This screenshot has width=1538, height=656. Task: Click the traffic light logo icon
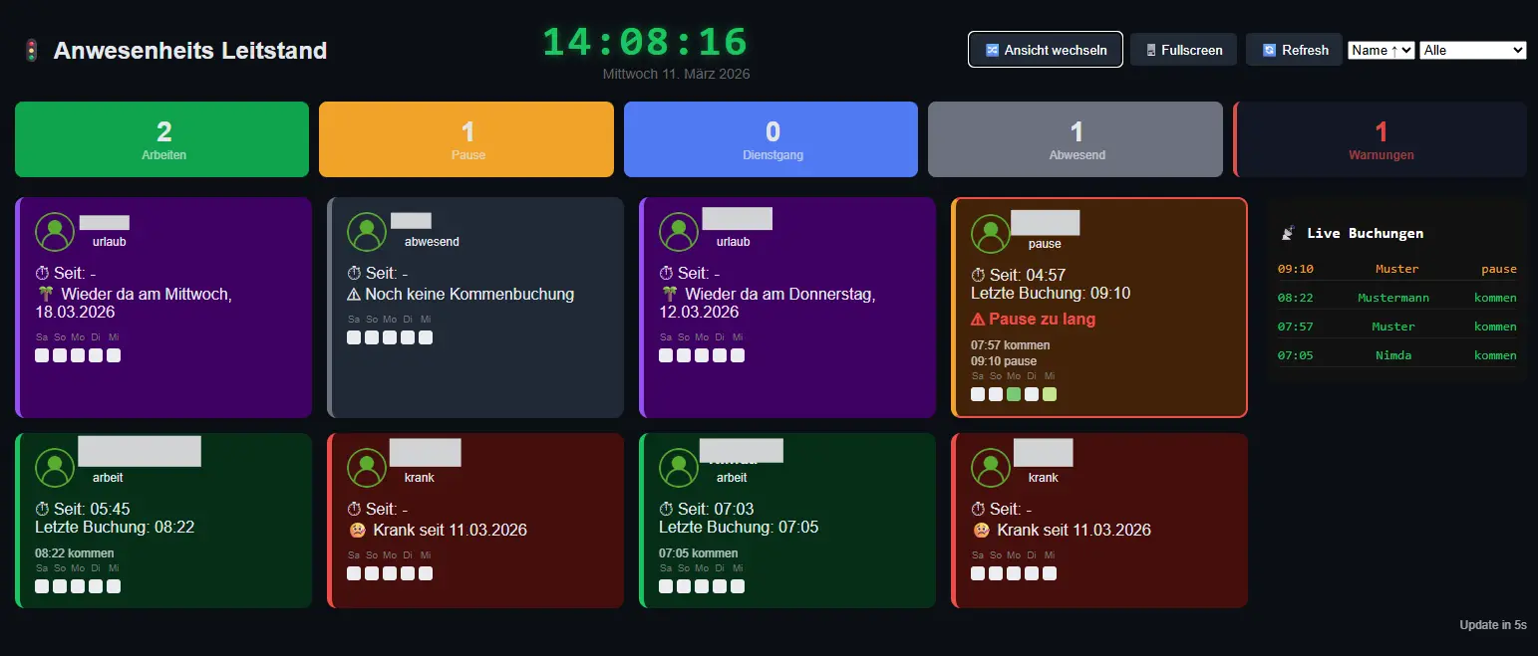(x=29, y=49)
